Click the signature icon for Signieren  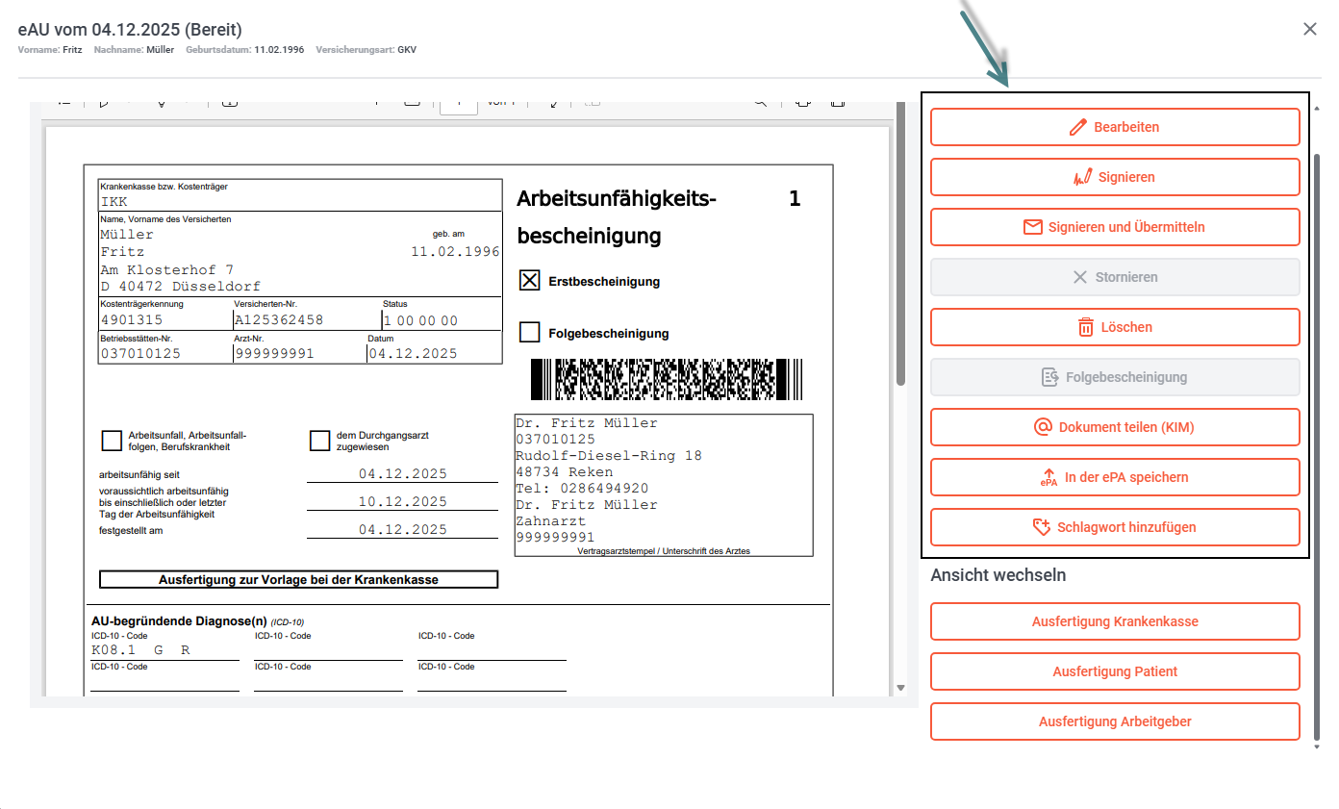click(x=1083, y=177)
